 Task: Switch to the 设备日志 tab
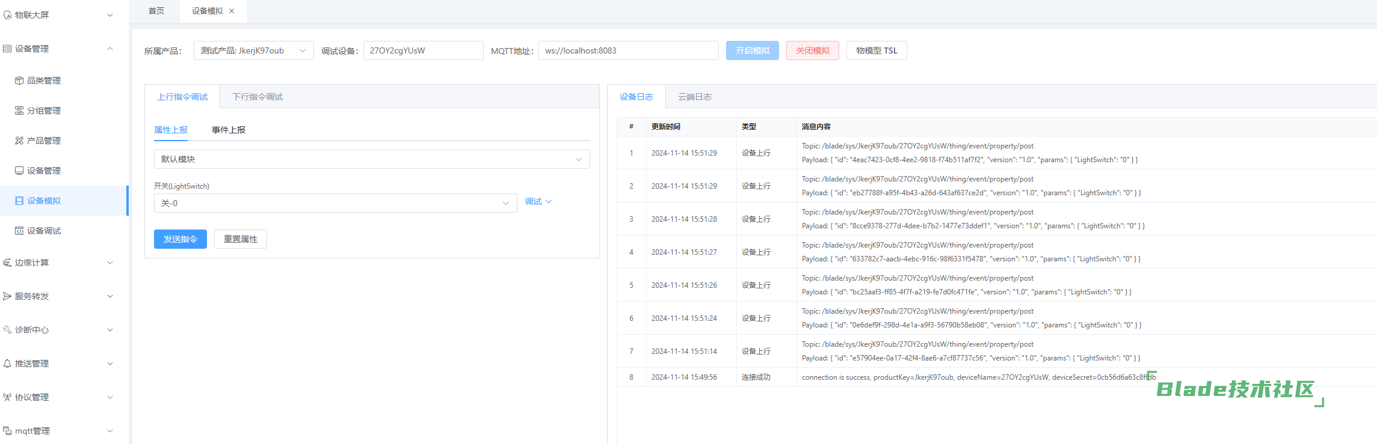[636, 97]
